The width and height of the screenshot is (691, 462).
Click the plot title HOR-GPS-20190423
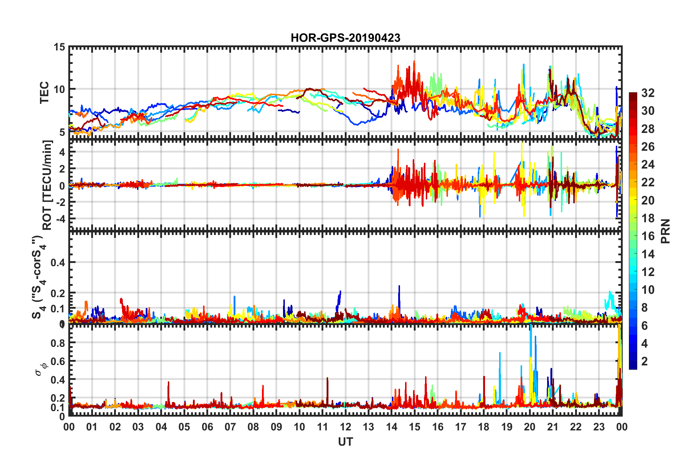[345, 38]
